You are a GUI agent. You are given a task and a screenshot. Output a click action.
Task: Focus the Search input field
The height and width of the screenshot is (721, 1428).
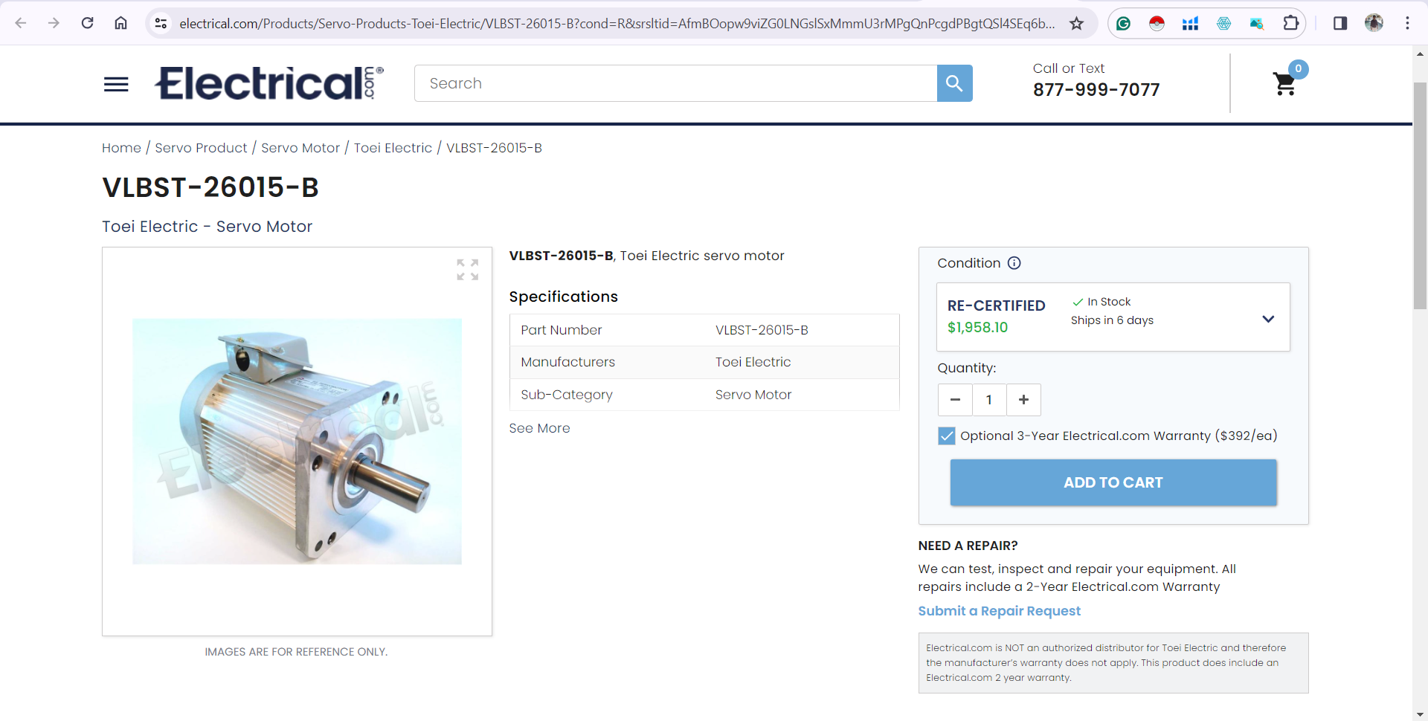[x=675, y=83]
